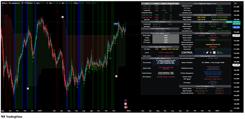Click the 147,286 price label on the axis

(x=236, y=65)
